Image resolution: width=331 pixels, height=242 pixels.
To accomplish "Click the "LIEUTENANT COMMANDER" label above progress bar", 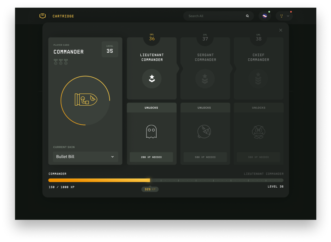I will click(x=264, y=174).
